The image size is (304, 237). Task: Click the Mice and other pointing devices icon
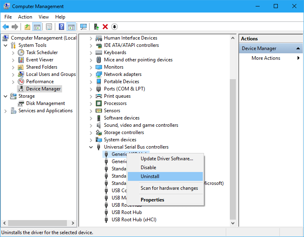coord(99,60)
